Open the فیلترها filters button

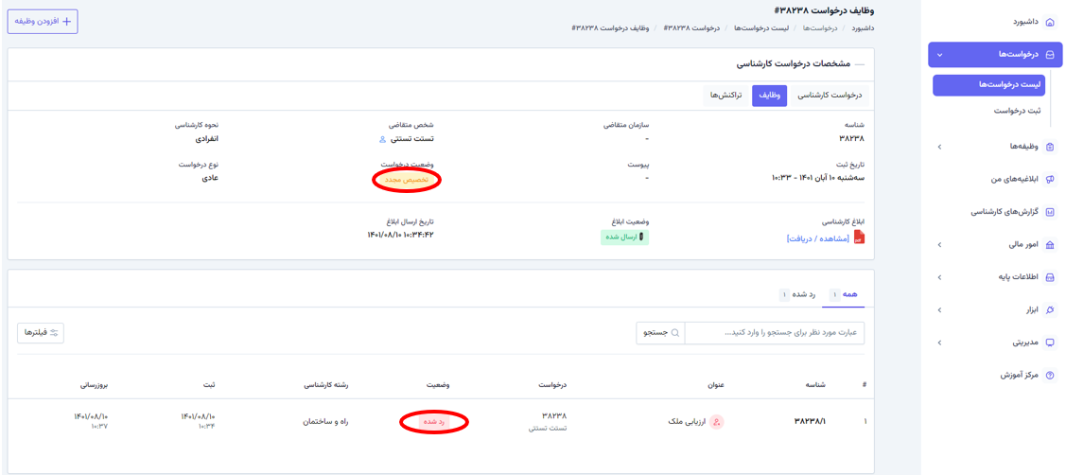tap(41, 333)
